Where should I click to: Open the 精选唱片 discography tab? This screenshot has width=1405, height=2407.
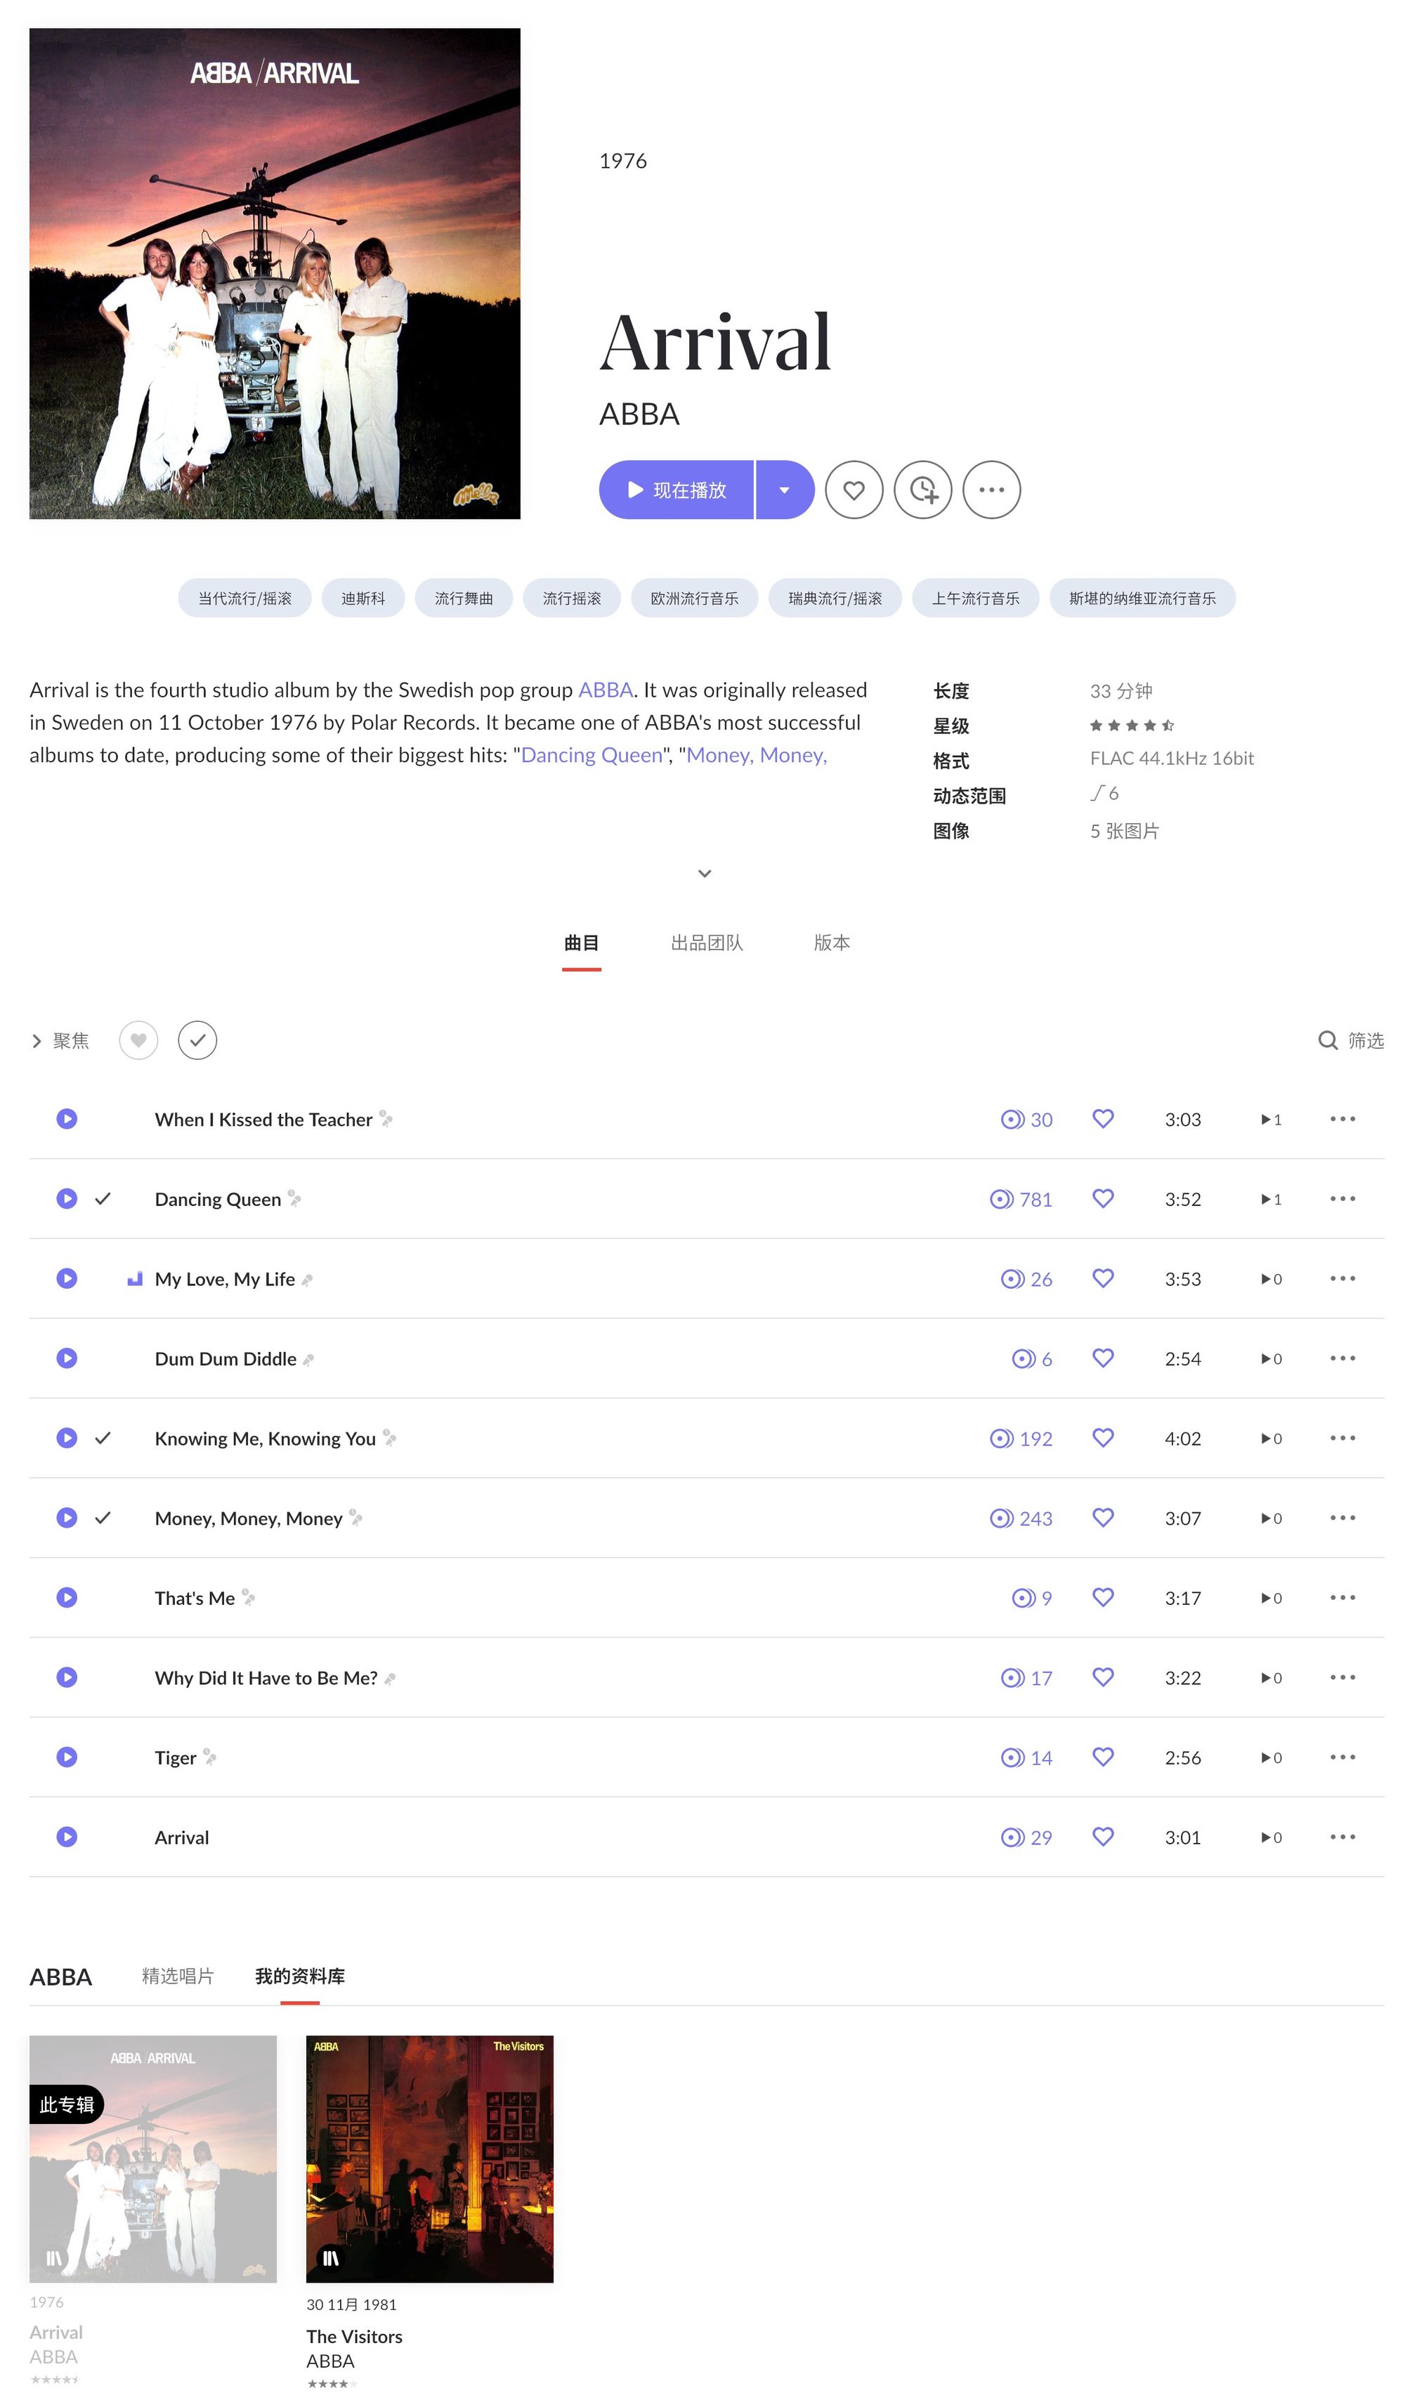click(x=178, y=1976)
